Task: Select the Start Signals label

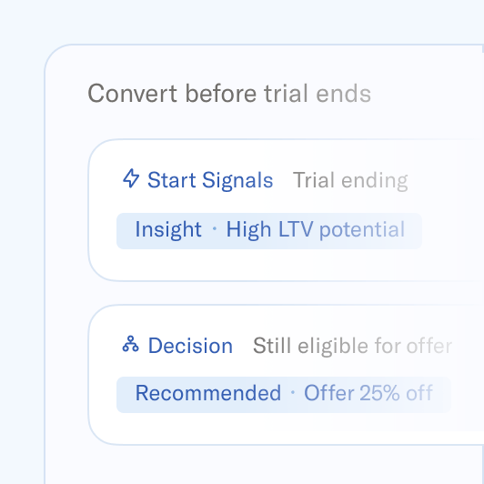Action: coord(210,180)
